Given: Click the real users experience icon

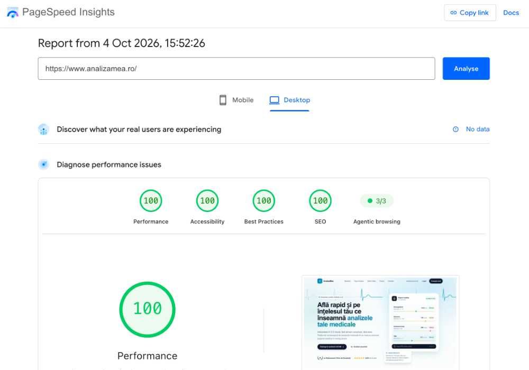Looking at the screenshot, I should click(x=43, y=129).
